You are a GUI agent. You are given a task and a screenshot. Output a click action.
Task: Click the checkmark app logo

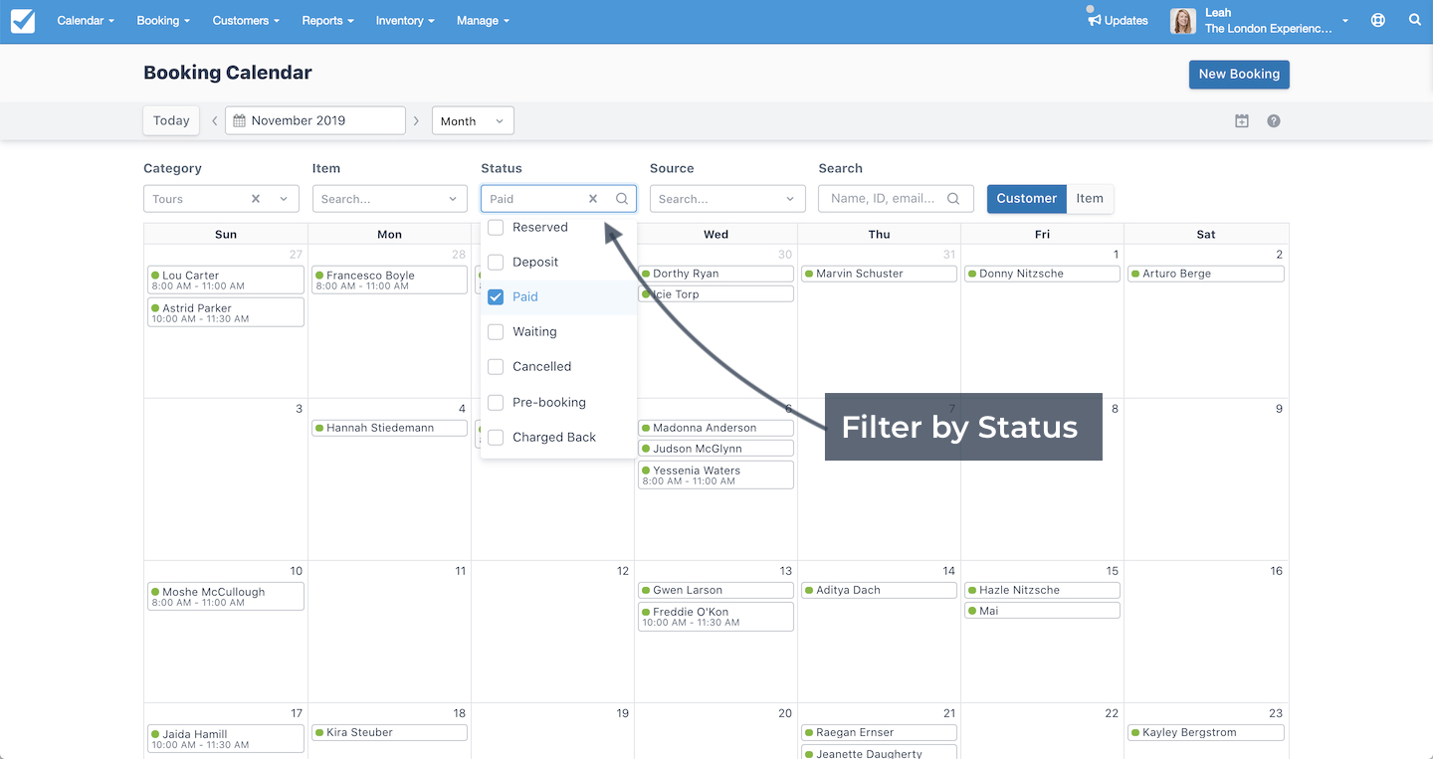(22, 21)
